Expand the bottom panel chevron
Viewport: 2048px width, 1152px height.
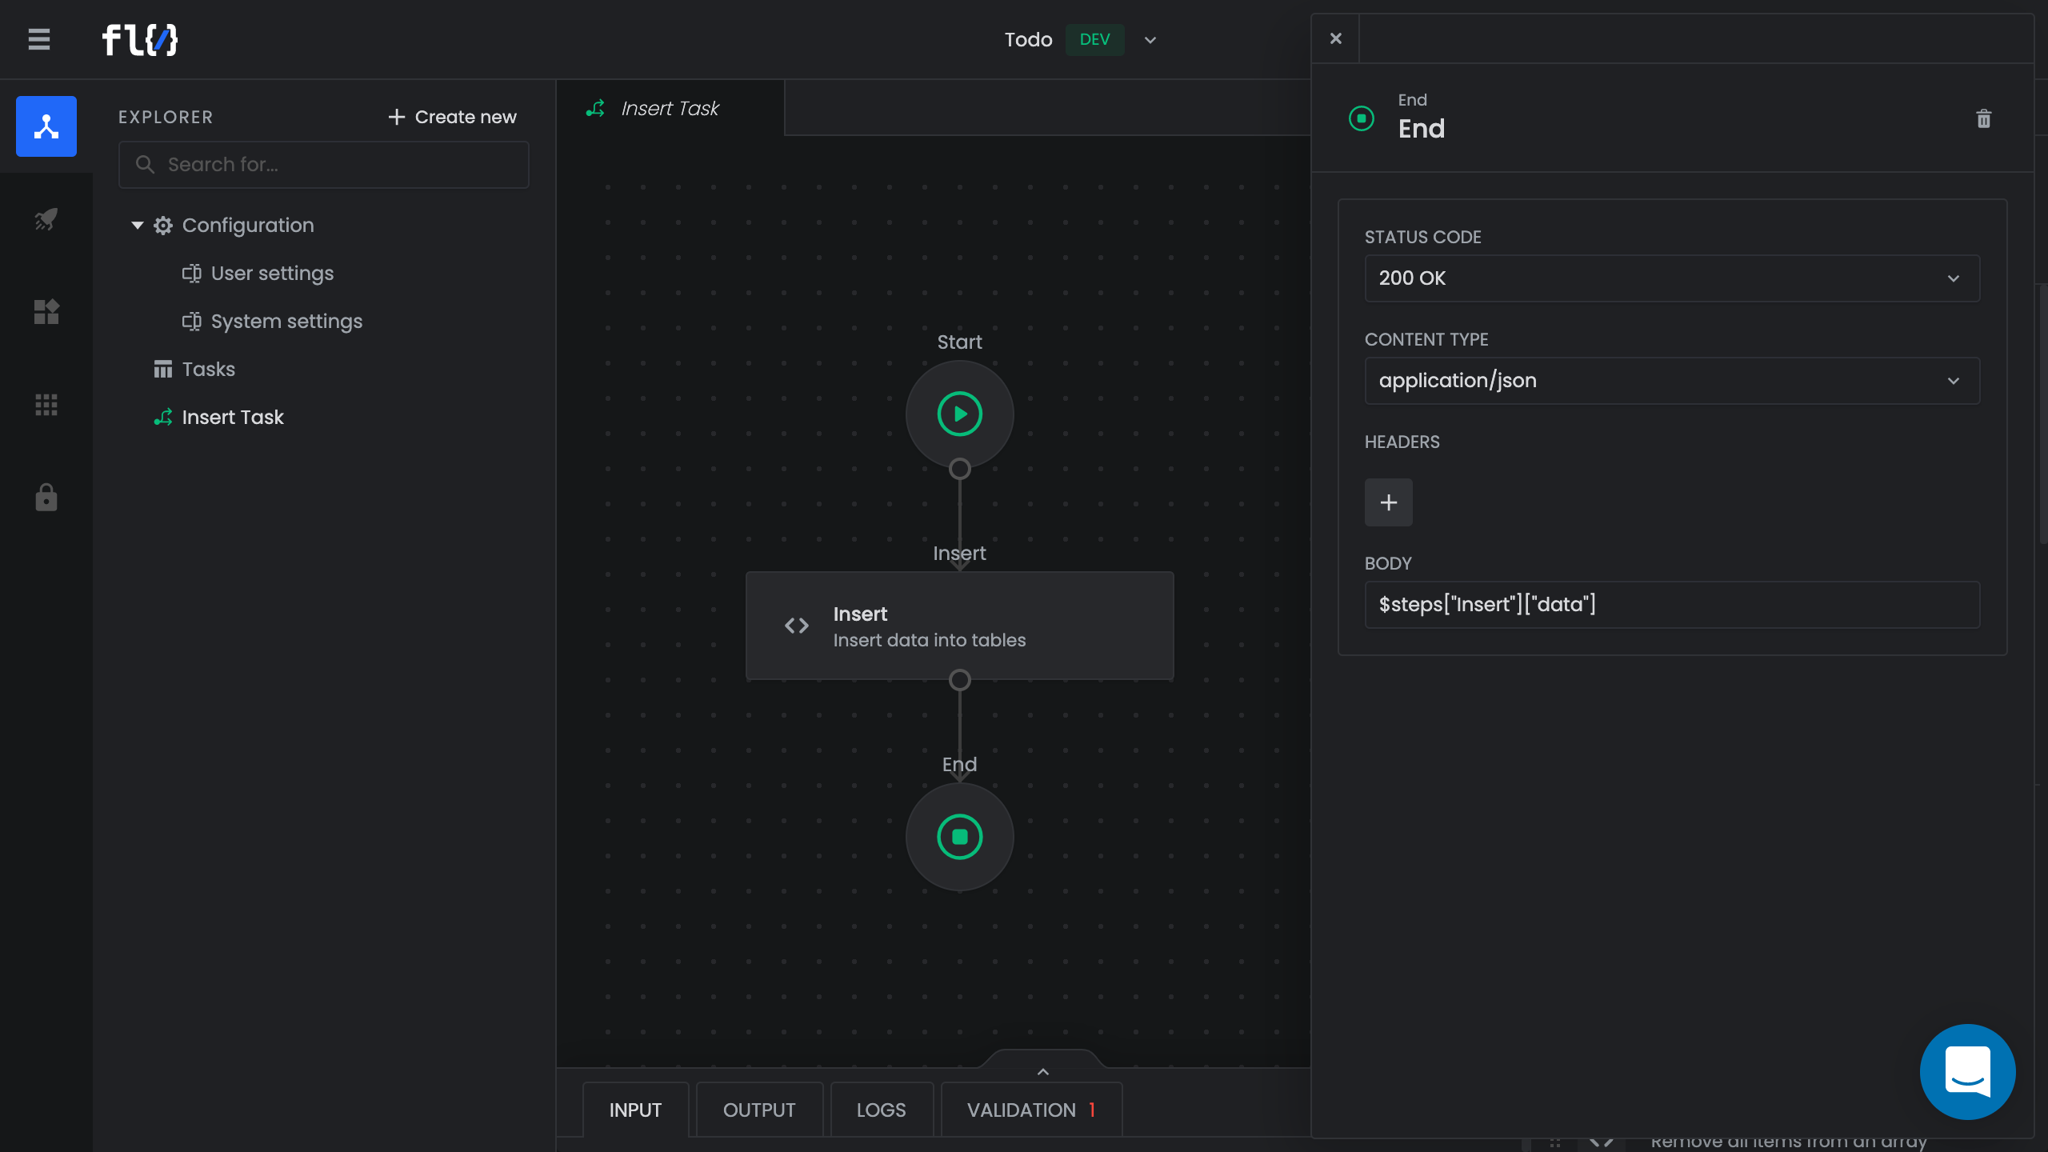click(1043, 1072)
